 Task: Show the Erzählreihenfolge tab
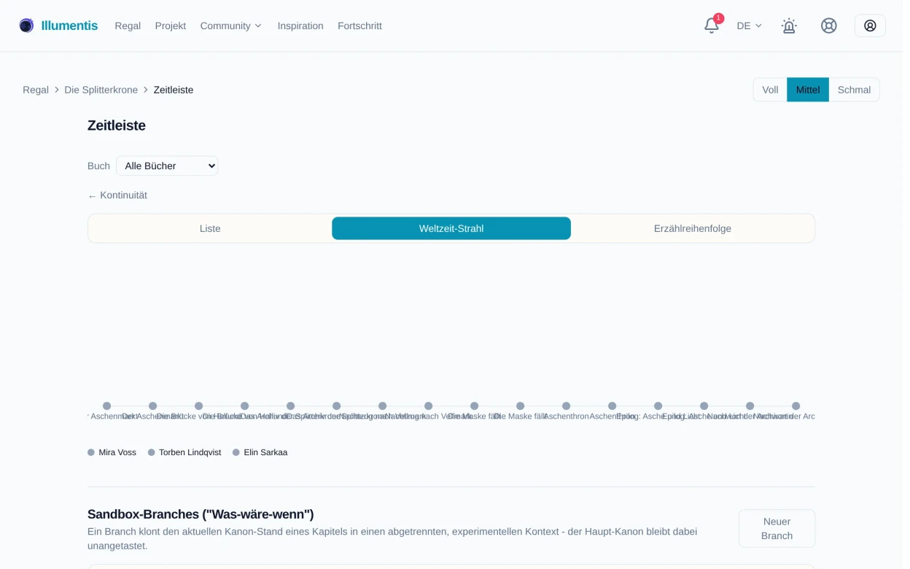coord(693,228)
